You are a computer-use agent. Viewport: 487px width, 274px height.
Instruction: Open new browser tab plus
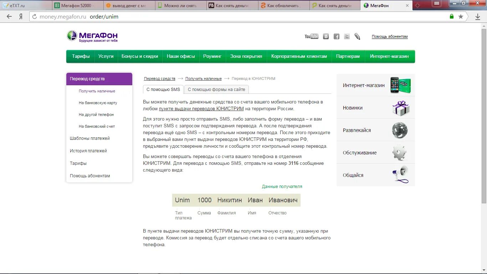point(417,5)
